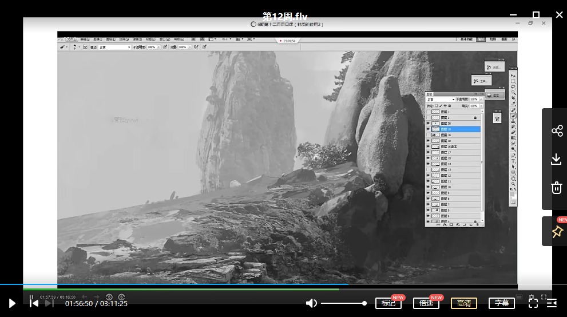
Task: Enter fullscreen mode with the fullscreen icon
Action: pyautogui.click(x=533, y=303)
